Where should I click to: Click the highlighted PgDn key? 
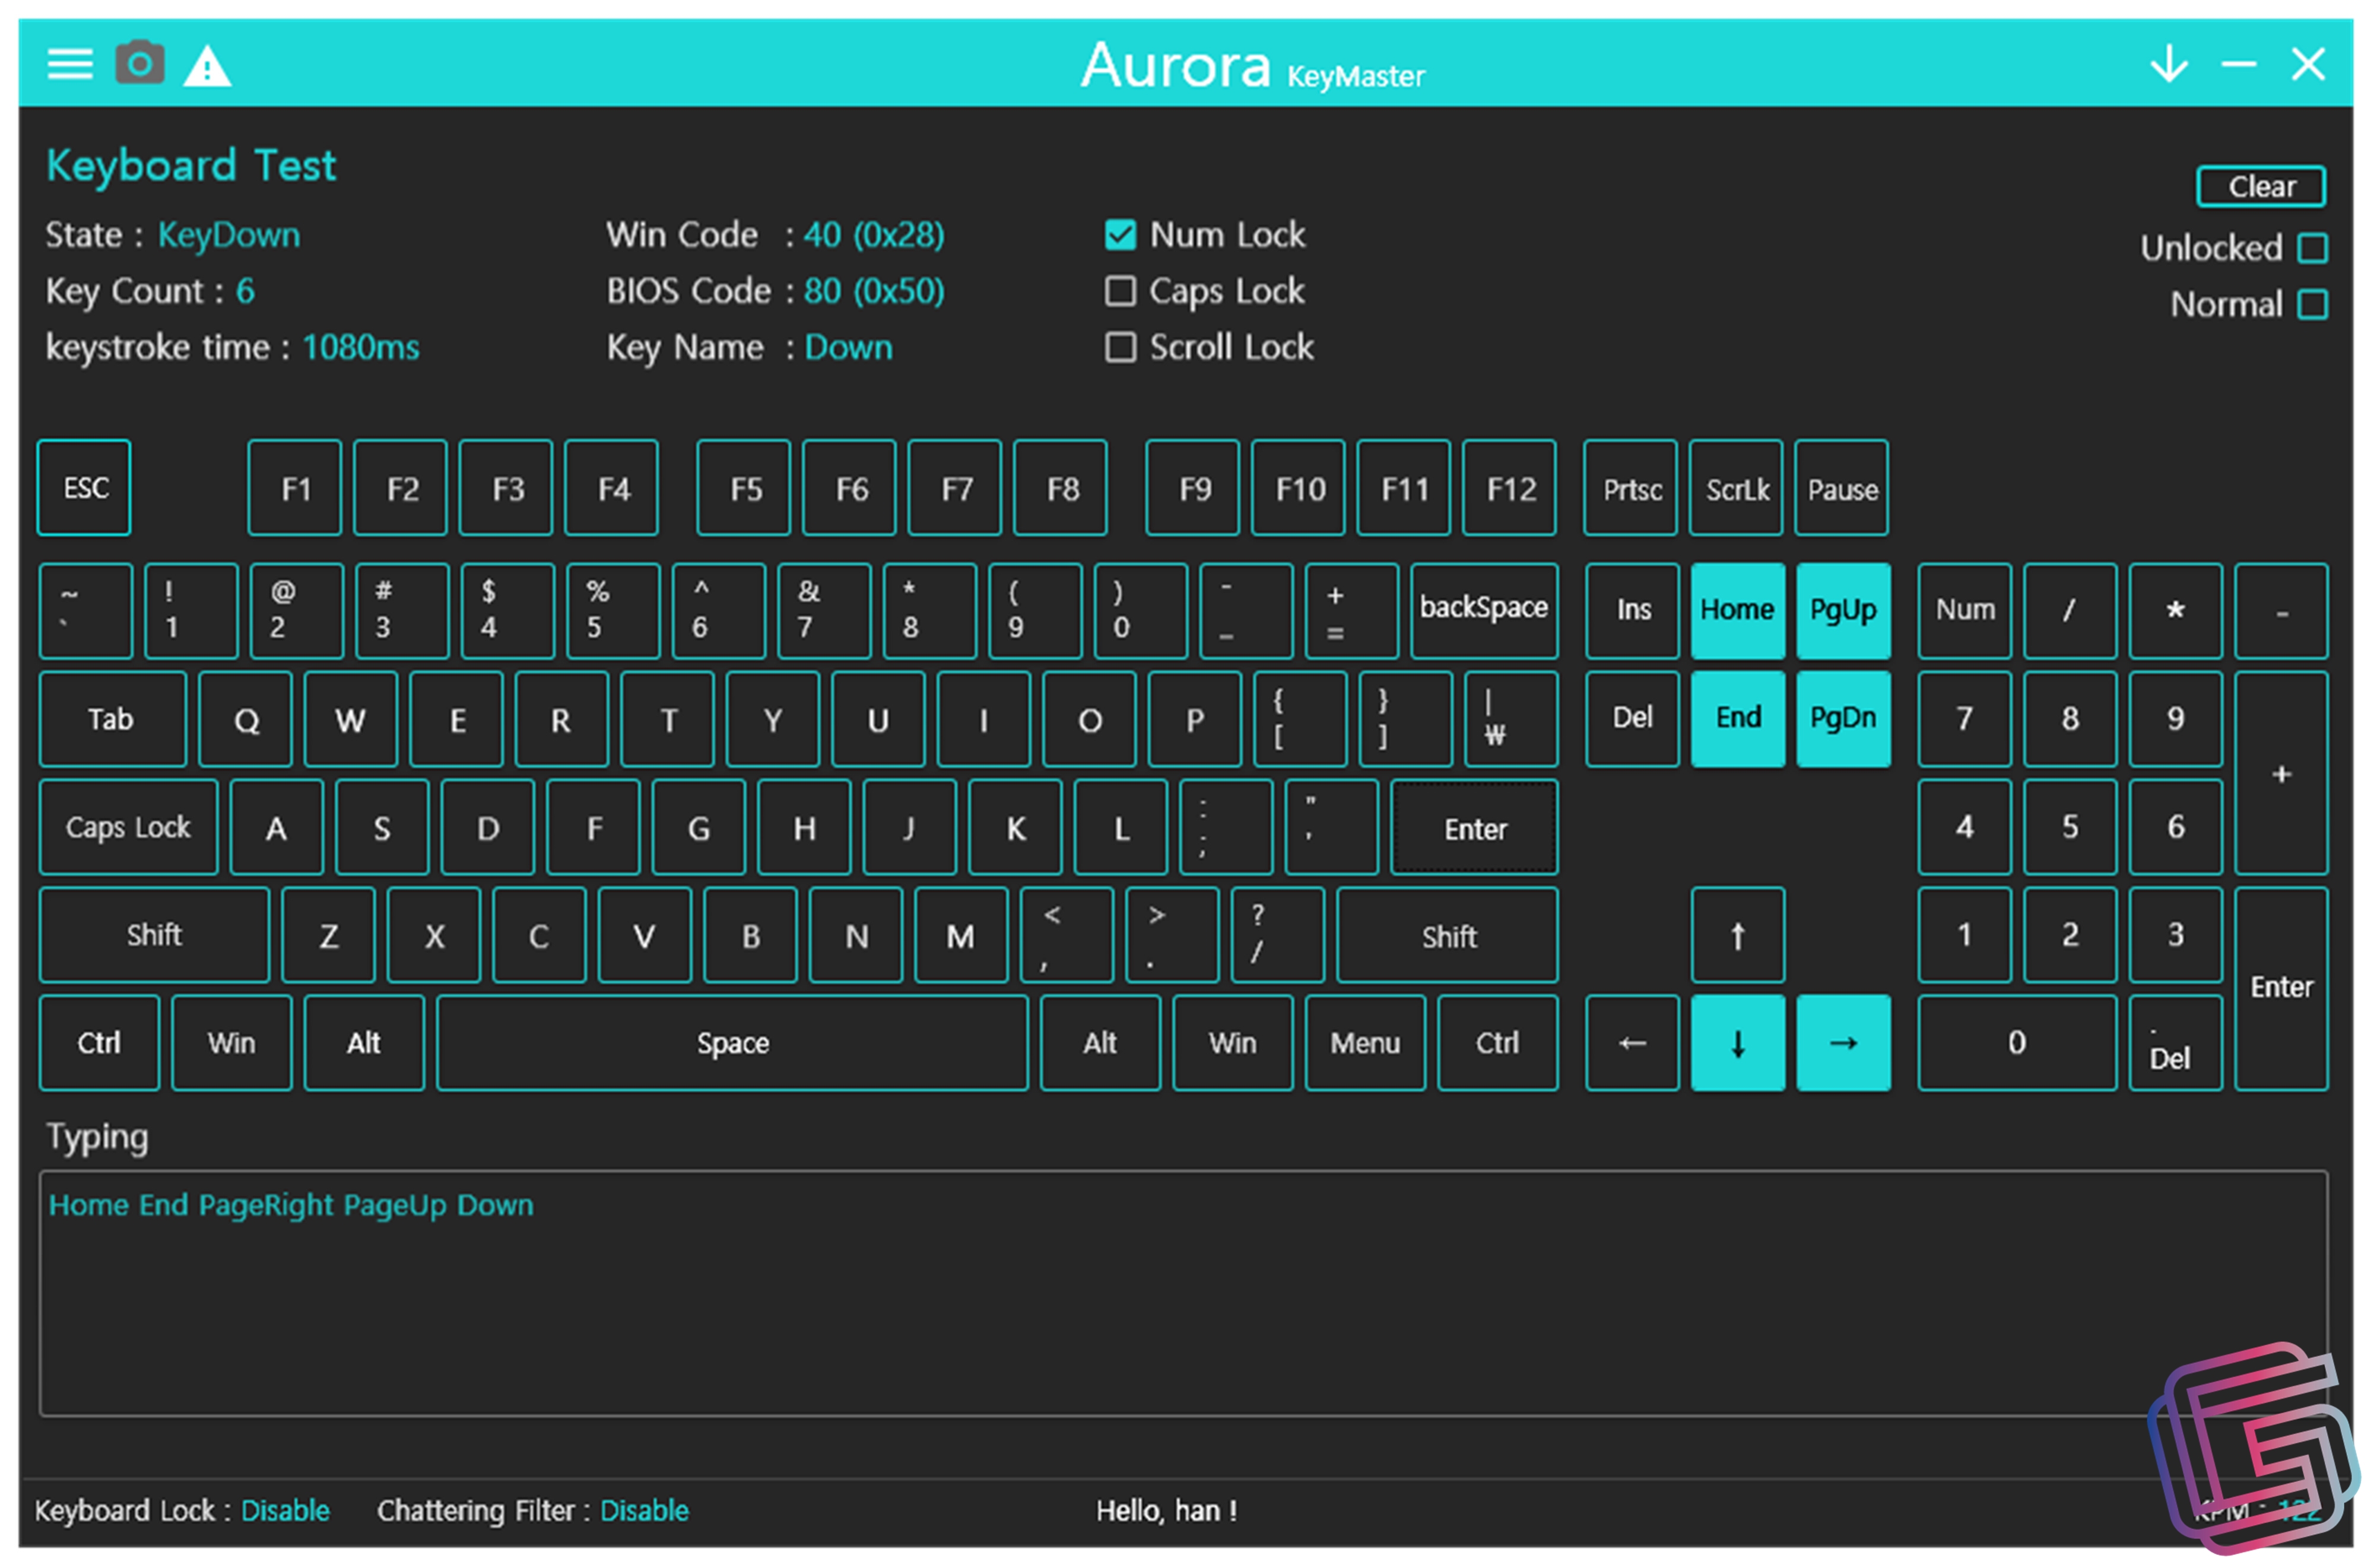[1843, 719]
